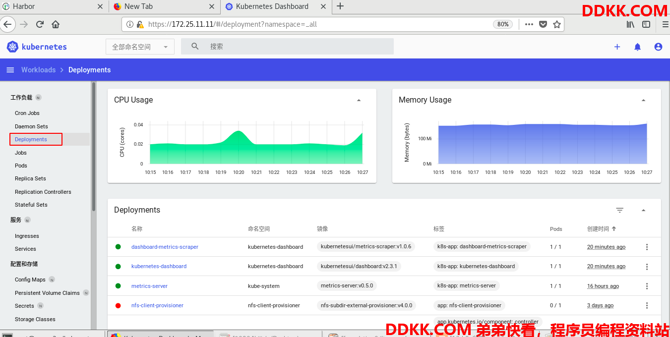Show site information icon
The image size is (670, 337).
pyautogui.click(x=130, y=24)
